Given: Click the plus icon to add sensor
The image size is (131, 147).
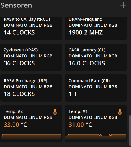Looking at the screenshot, I should [x=123, y=5].
